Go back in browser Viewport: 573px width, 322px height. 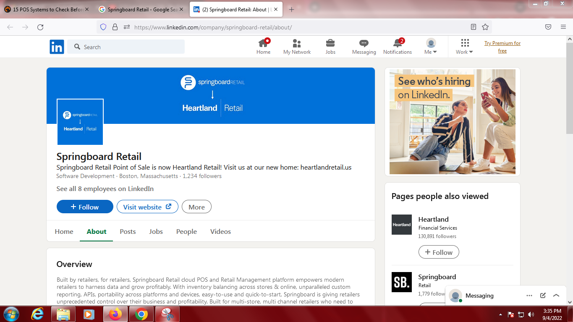point(10,27)
